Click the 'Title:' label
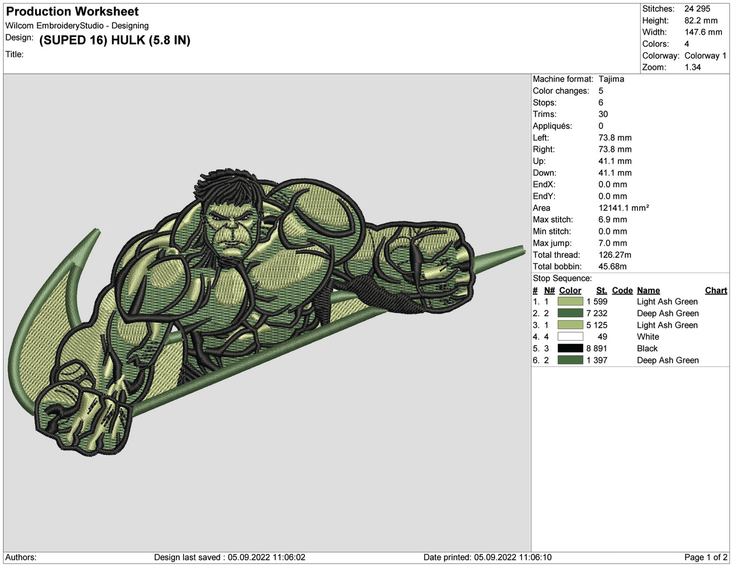The width and height of the screenshot is (733, 567). pos(15,54)
